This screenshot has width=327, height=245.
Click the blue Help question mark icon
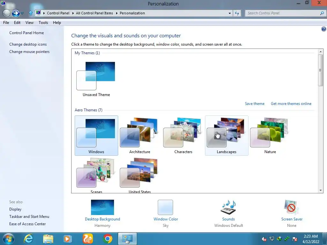(323, 29)
